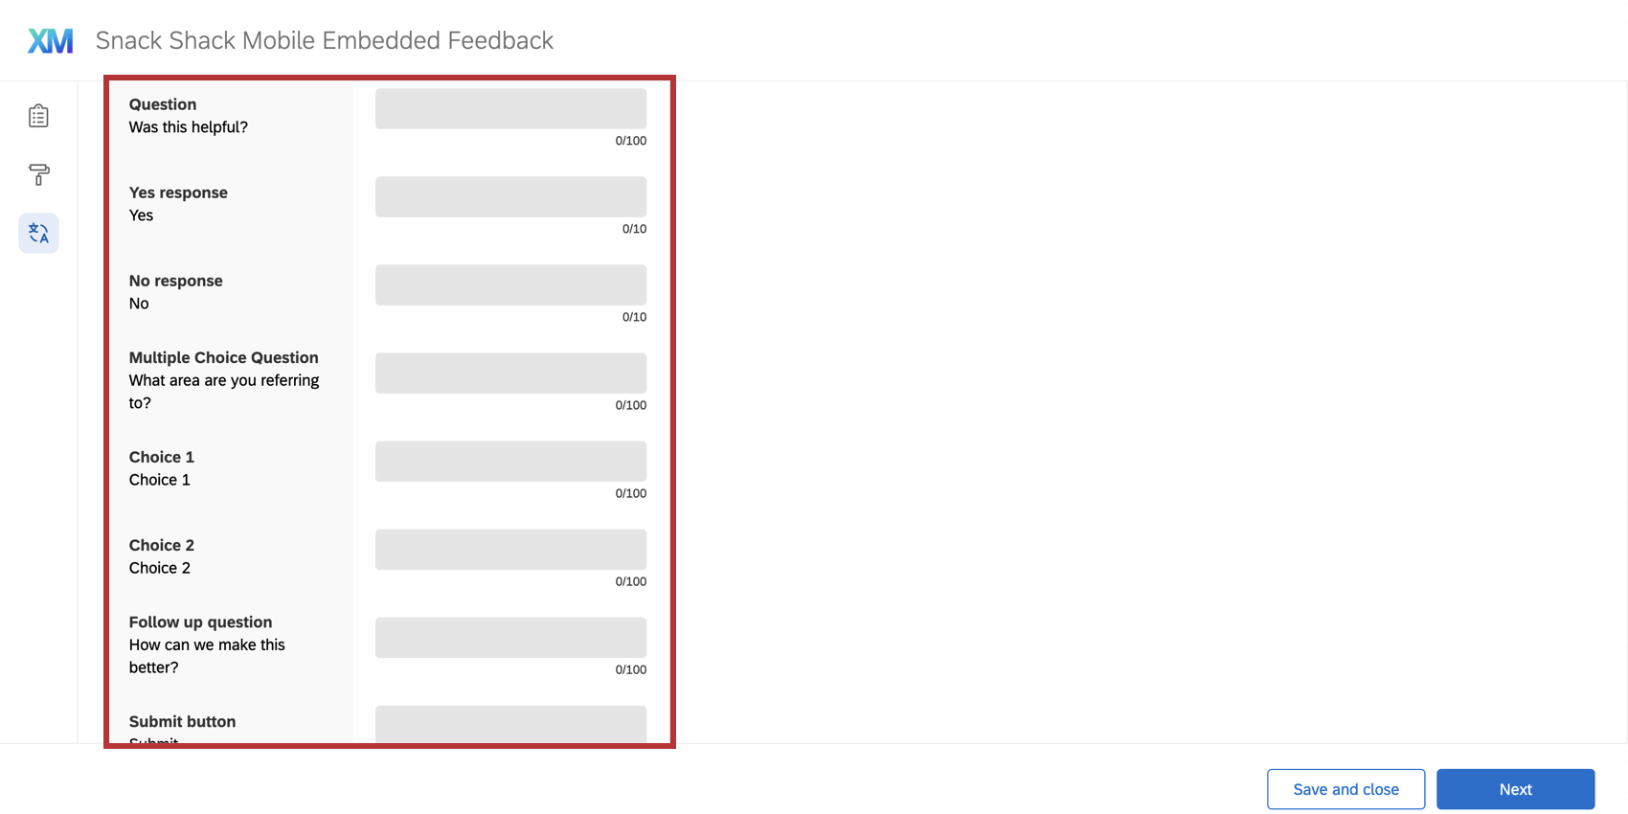
Task: Click the Next button
Action: pyautogui.click(x=1515, y=788)
